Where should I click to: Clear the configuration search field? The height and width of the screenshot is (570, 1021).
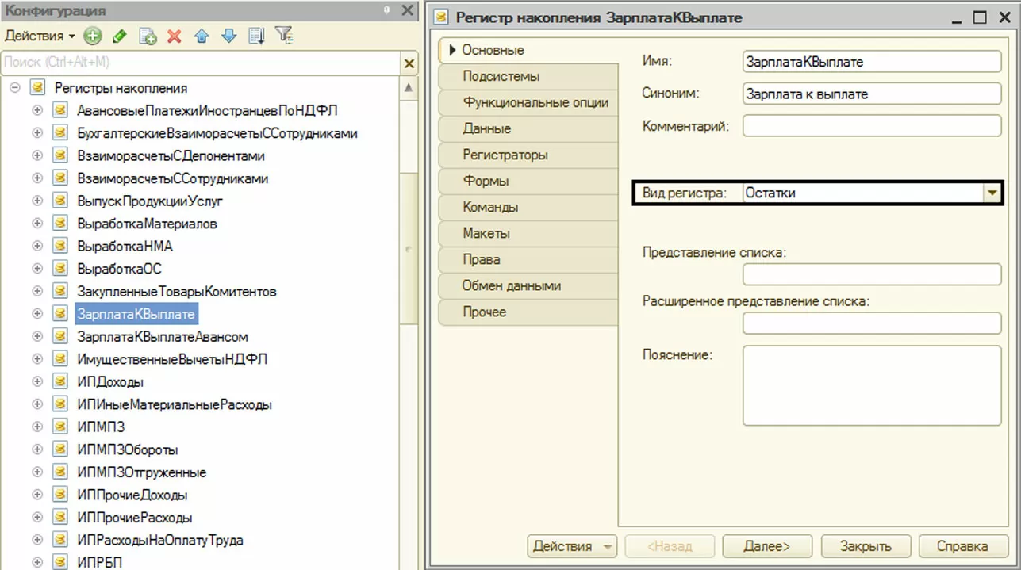(409, 63)
